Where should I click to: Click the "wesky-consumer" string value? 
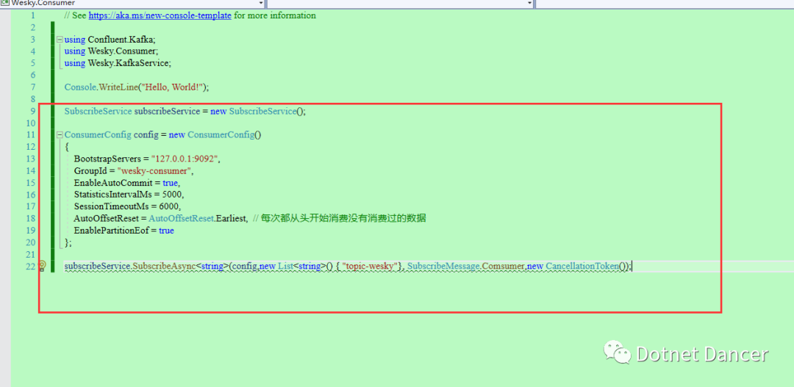coord(154,171)
